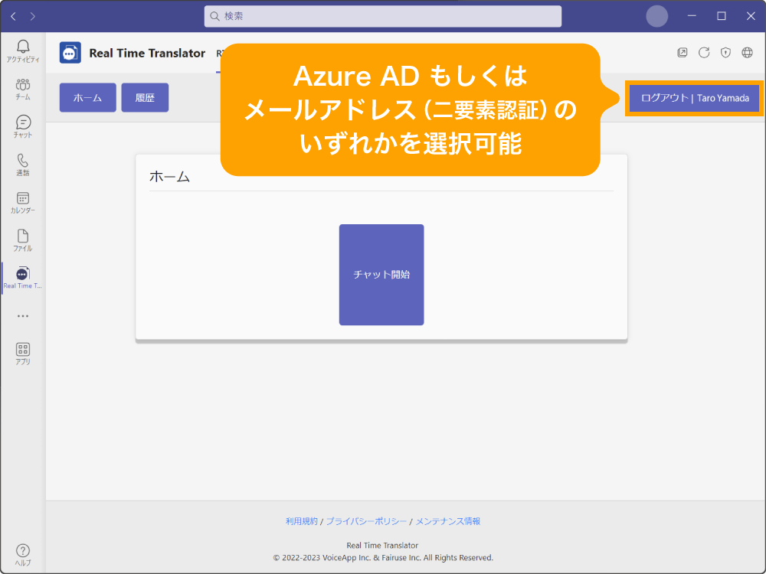The width and height of the screenshot is (766, 574).
Task: Start a chat with チャット開始
Action: tap(381, 275)
